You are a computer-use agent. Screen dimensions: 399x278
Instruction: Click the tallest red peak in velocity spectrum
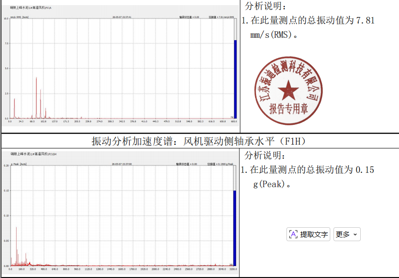pos(36,98)
